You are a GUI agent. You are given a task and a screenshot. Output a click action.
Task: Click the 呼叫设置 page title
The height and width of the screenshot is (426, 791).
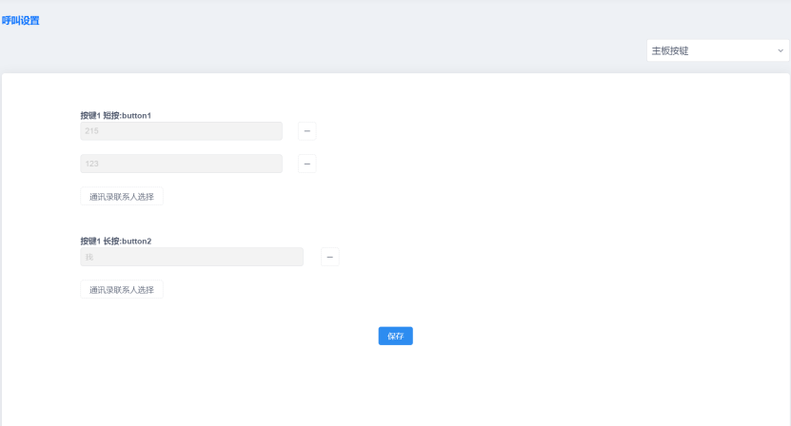tap(20, 21)
